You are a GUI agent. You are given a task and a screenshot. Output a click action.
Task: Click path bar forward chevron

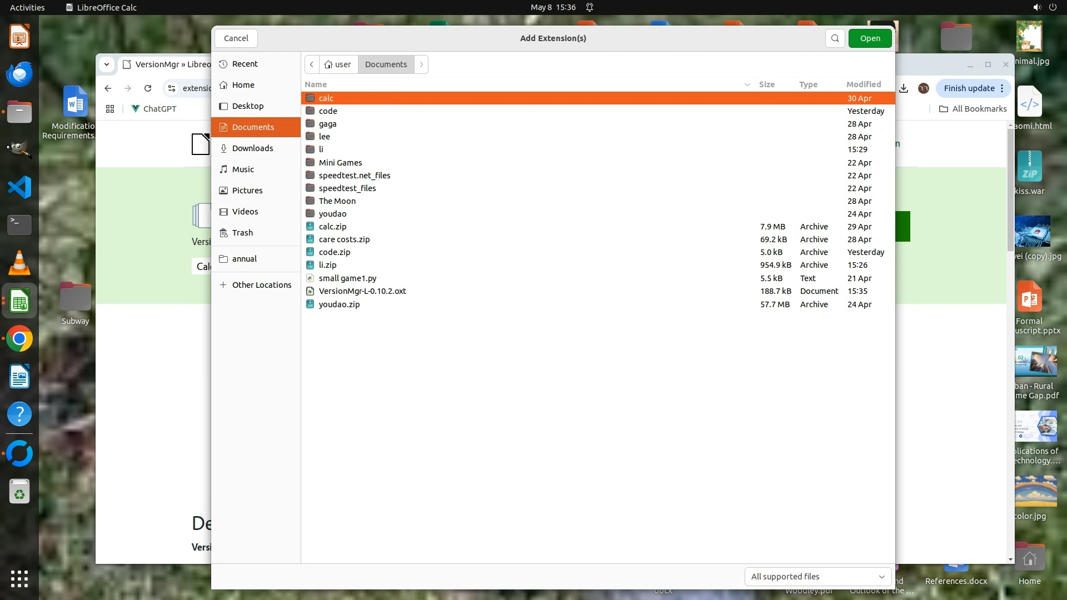coord(421,64)
